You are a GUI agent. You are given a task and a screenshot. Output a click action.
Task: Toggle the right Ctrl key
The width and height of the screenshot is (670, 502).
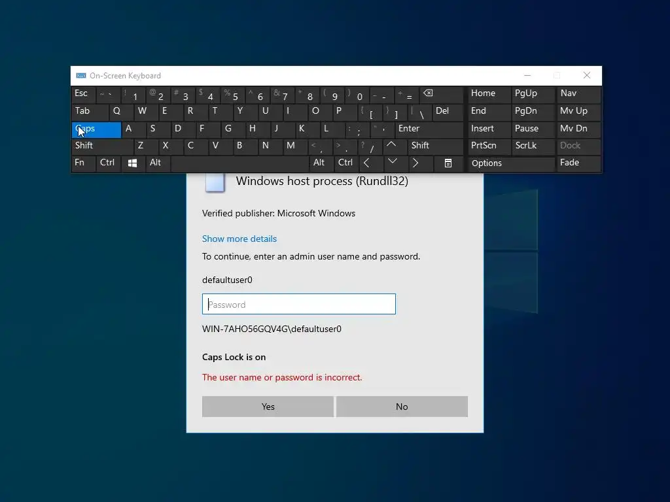pyautogui.click(x=346, y=163)
